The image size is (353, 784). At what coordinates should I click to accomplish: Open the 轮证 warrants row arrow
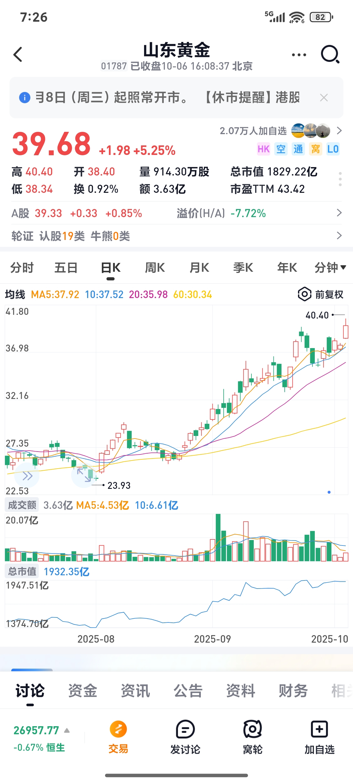coord(339,236)
